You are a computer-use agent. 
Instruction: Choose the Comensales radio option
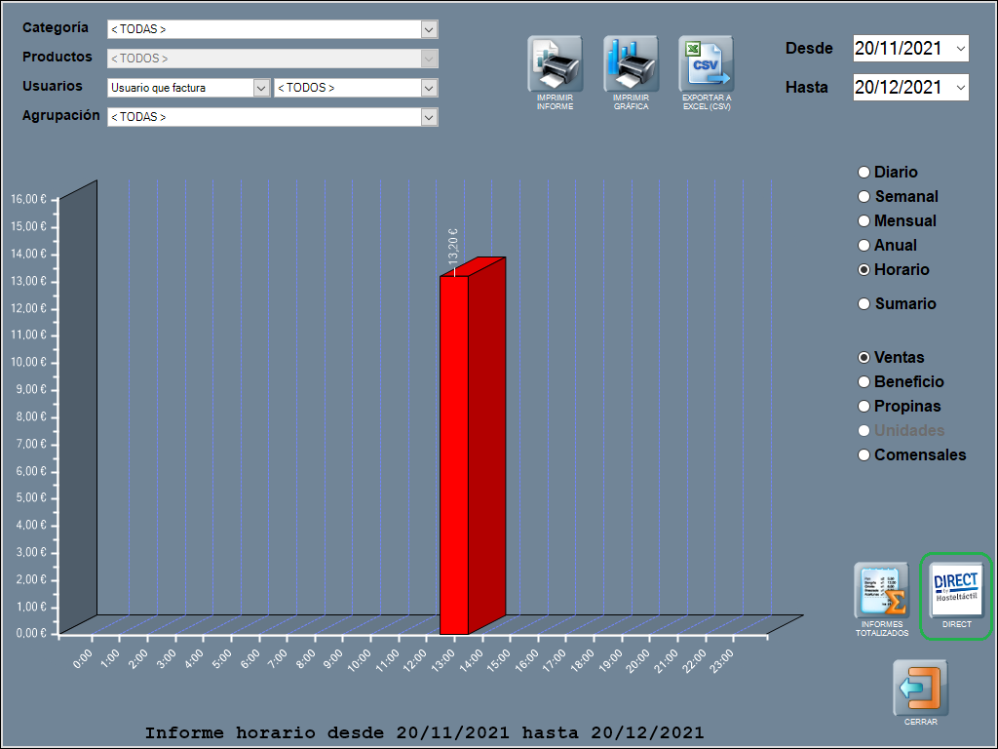(x=864, y=455)
